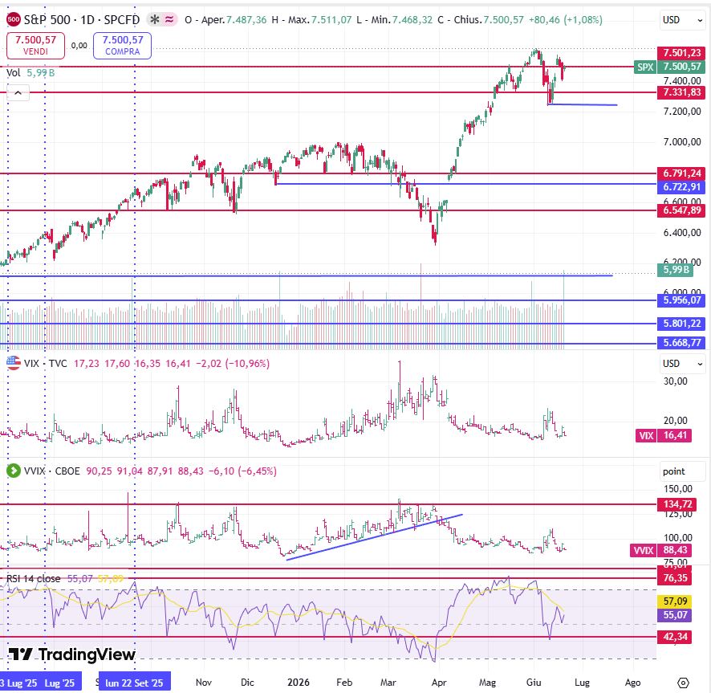Viewport: 711px width, 693px height.
Task: Click the 5.668,77 blue level label
Action: pos(681,343)
